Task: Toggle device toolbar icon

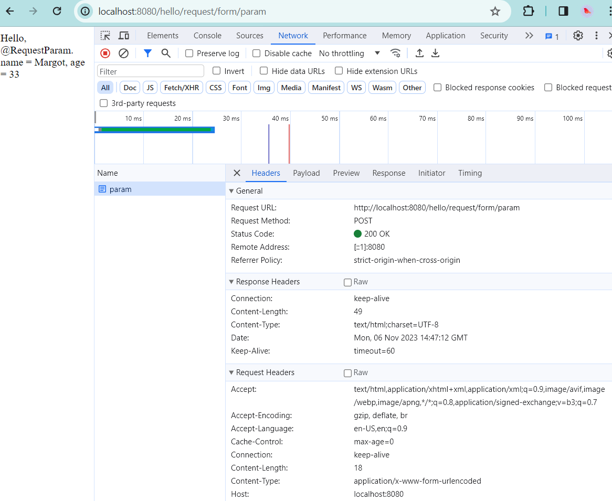Action: click(x=124, y=36)
